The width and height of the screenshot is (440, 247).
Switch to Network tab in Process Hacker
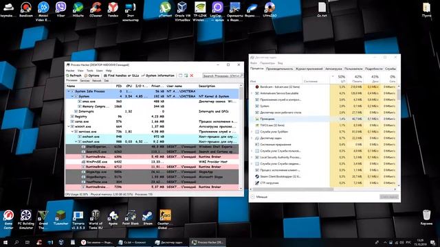97,81
